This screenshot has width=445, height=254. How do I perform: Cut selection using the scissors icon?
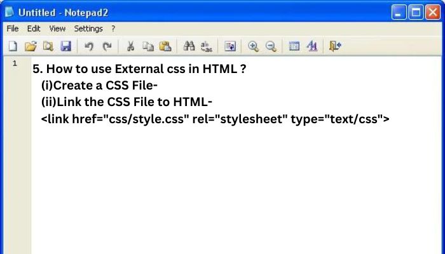[x=130, y=46]
